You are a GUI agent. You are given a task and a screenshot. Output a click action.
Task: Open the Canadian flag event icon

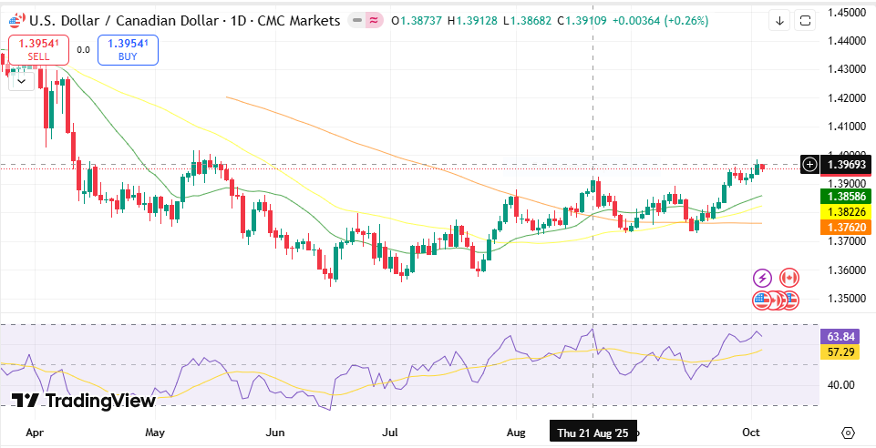[788, 278]
